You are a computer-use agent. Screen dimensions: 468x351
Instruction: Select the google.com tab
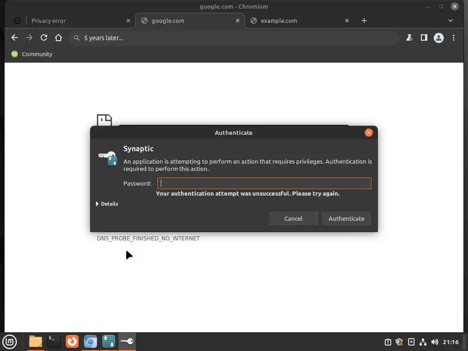pos(190,21)
